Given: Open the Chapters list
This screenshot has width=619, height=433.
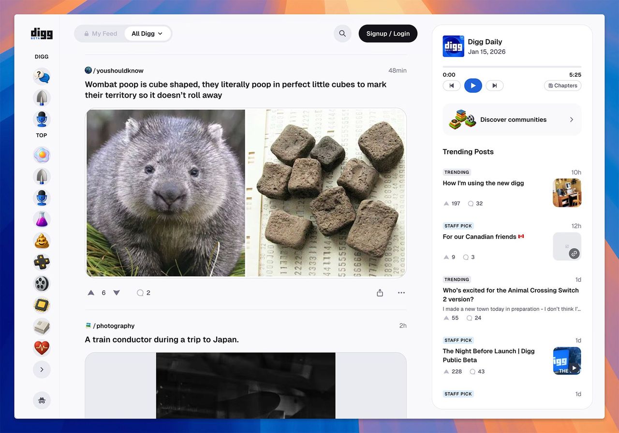Looking at the screenshot, I should (562, 86).
